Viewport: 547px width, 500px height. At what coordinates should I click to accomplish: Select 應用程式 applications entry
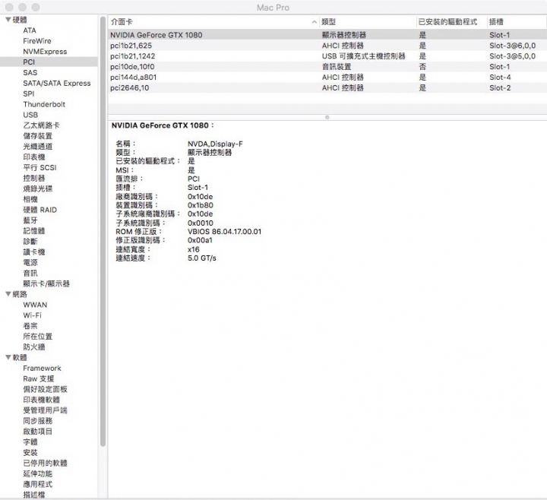38,484
